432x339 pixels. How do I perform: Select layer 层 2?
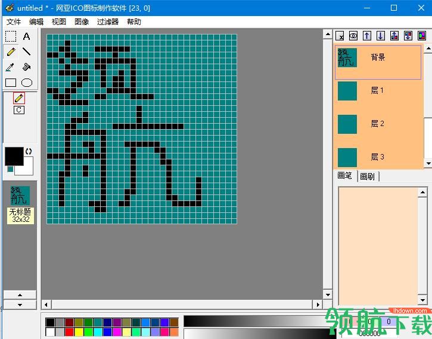tap(378, 124)
